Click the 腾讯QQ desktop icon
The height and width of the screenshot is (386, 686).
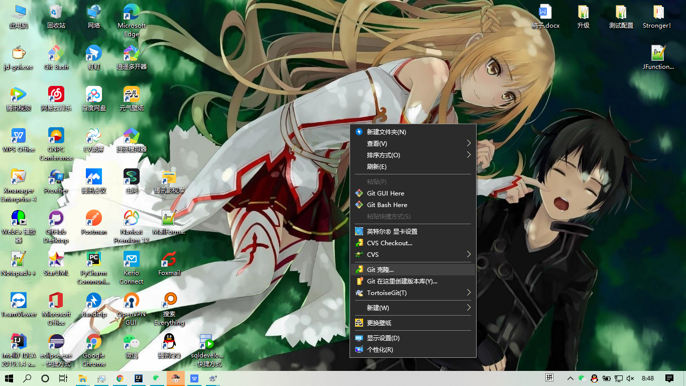[169, 346]
